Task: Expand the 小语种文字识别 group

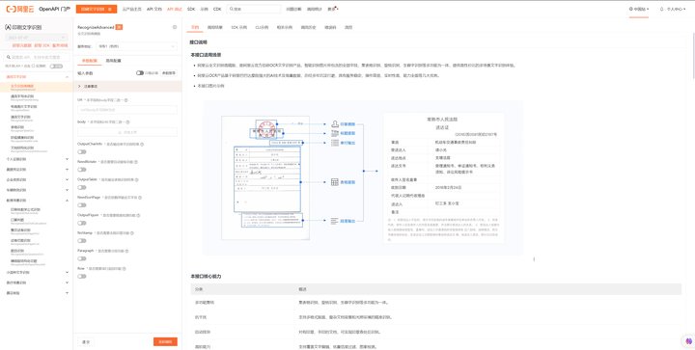Action: (36, 272)
